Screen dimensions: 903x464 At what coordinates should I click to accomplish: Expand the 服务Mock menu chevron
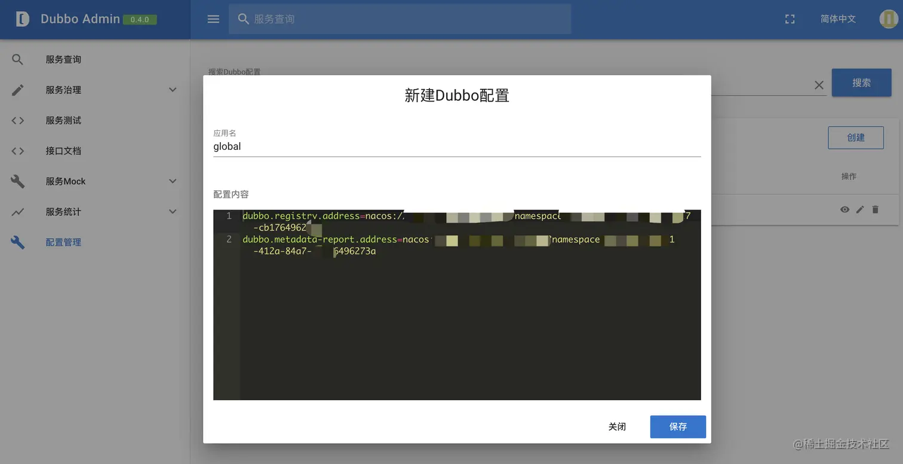coord(173,182)
